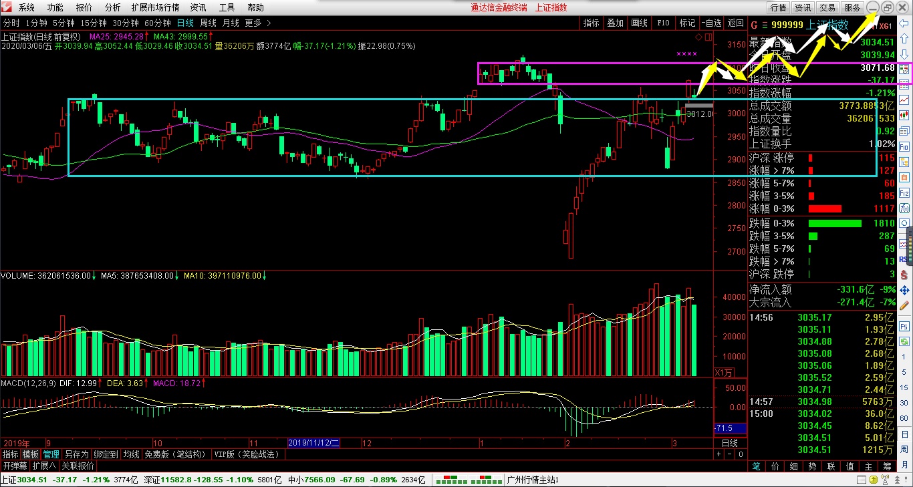Viewport: 913px width, 487px height.
Task: Select the pencil drawing tool icon
Action: pyautogui.click(x=904, y=305)
